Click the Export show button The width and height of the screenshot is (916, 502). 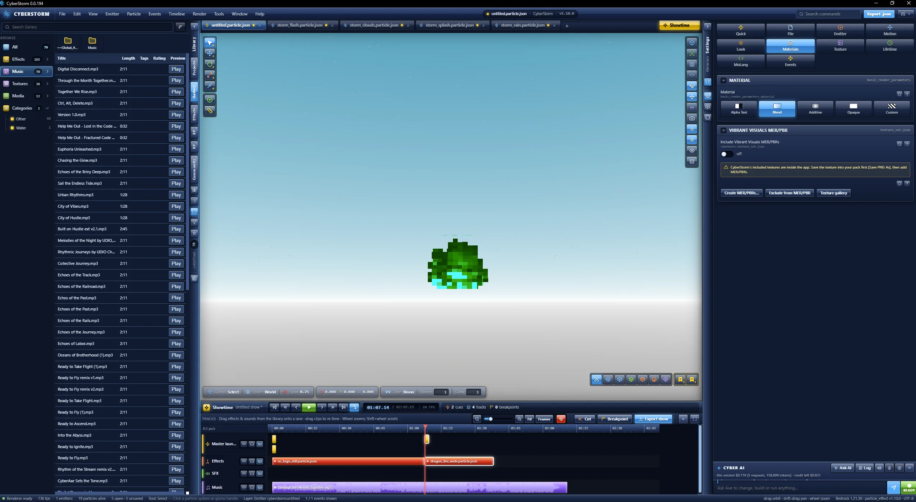click(x=653, y=419)
